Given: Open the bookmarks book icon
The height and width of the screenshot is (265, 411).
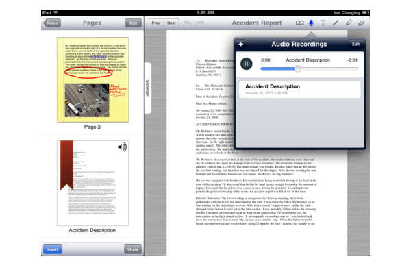Looking at the screenshot, I should point(299,23).
